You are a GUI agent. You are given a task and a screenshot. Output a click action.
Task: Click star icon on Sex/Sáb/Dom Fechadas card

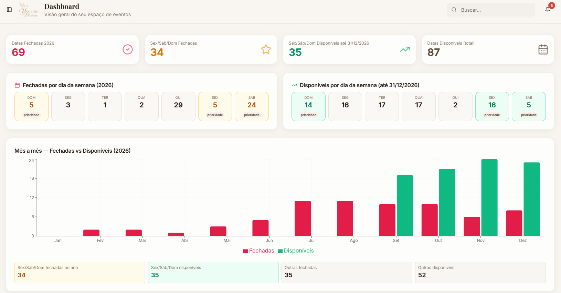(x=266, y=49)
